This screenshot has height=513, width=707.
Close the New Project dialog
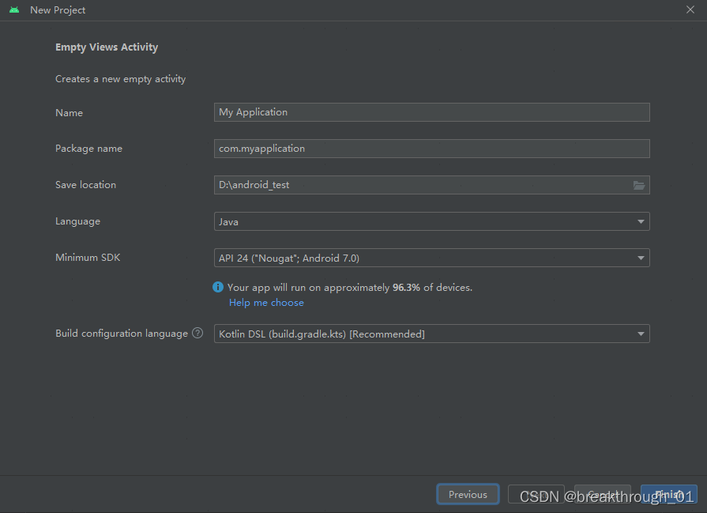click(690, 10)
